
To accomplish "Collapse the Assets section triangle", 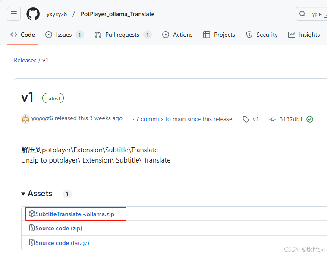I will (23, 194).
